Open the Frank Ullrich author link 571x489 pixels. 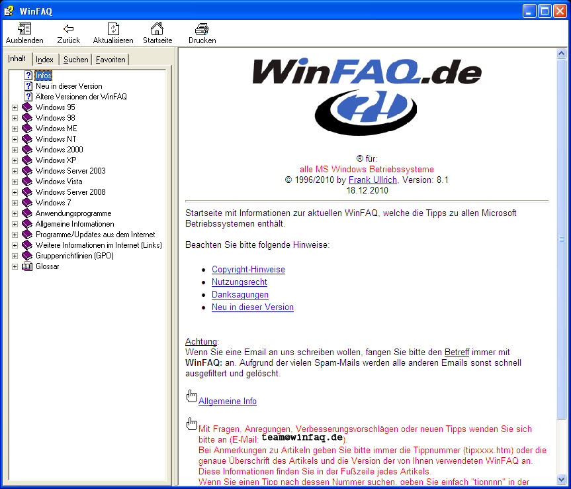(373, 180)
